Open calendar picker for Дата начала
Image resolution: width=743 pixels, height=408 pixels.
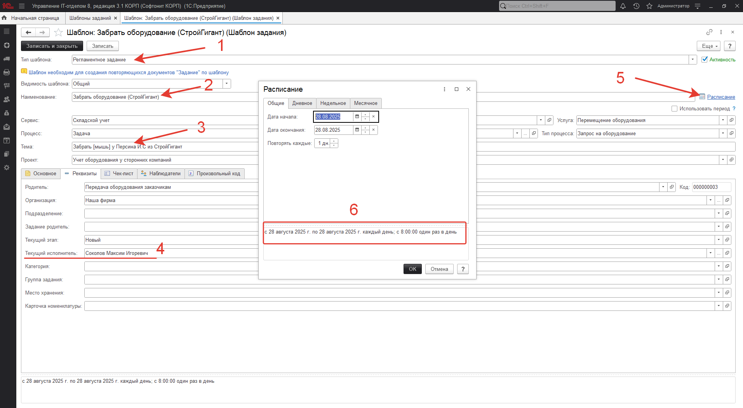click(357, 117)
